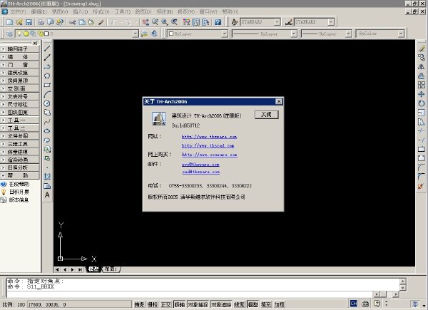Expand the 轴网柱子 panel group

click(x=20, y=48)
